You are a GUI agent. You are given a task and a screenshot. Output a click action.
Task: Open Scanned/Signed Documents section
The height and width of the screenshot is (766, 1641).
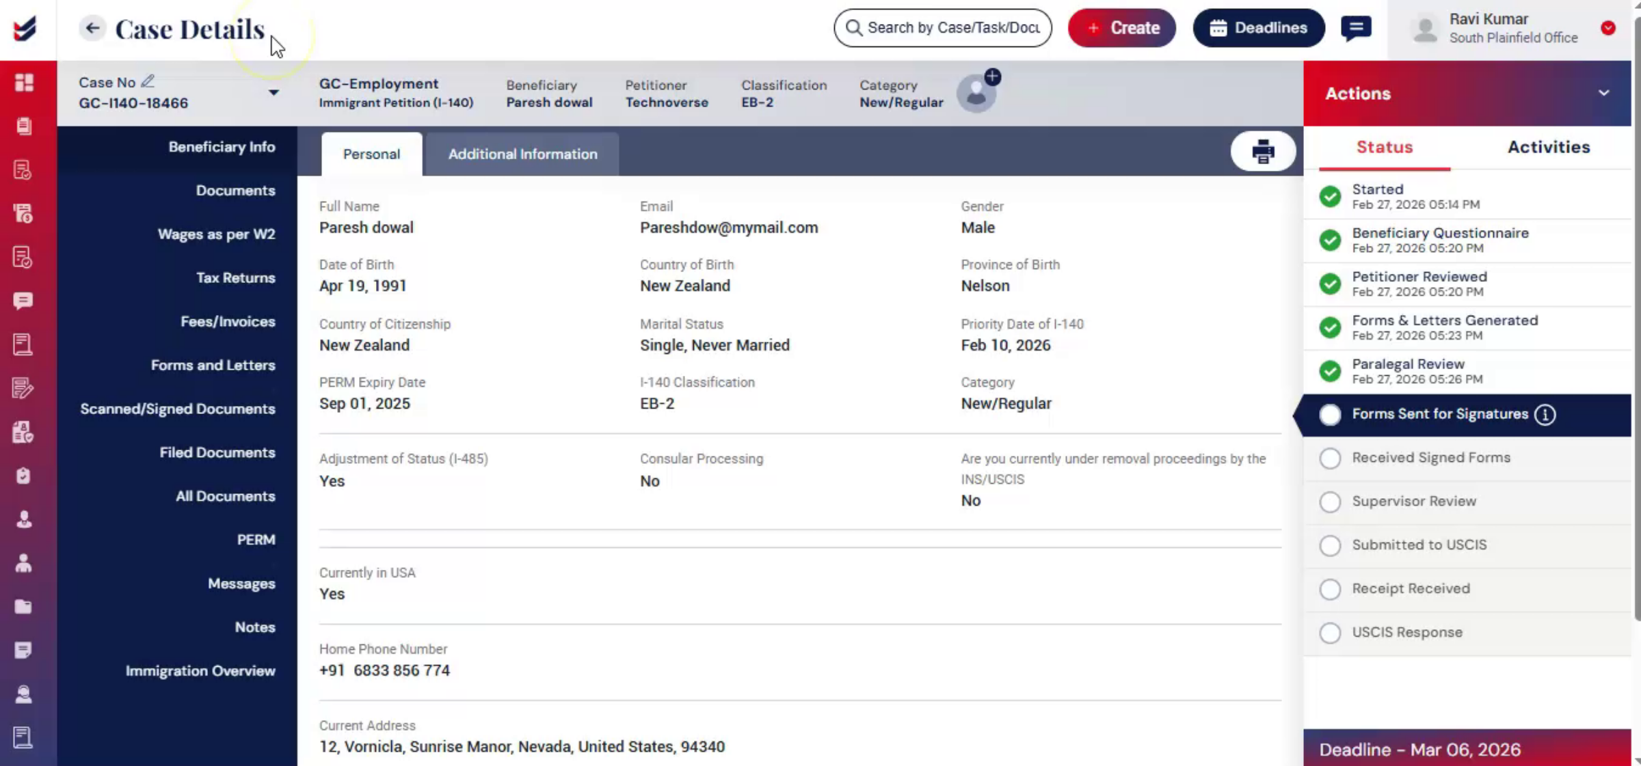pyautogui.click(x=178, y=409)
